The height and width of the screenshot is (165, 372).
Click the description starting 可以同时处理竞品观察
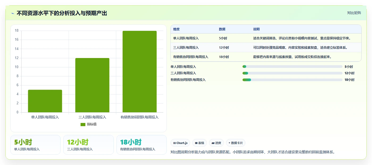(x=300, y=48)
